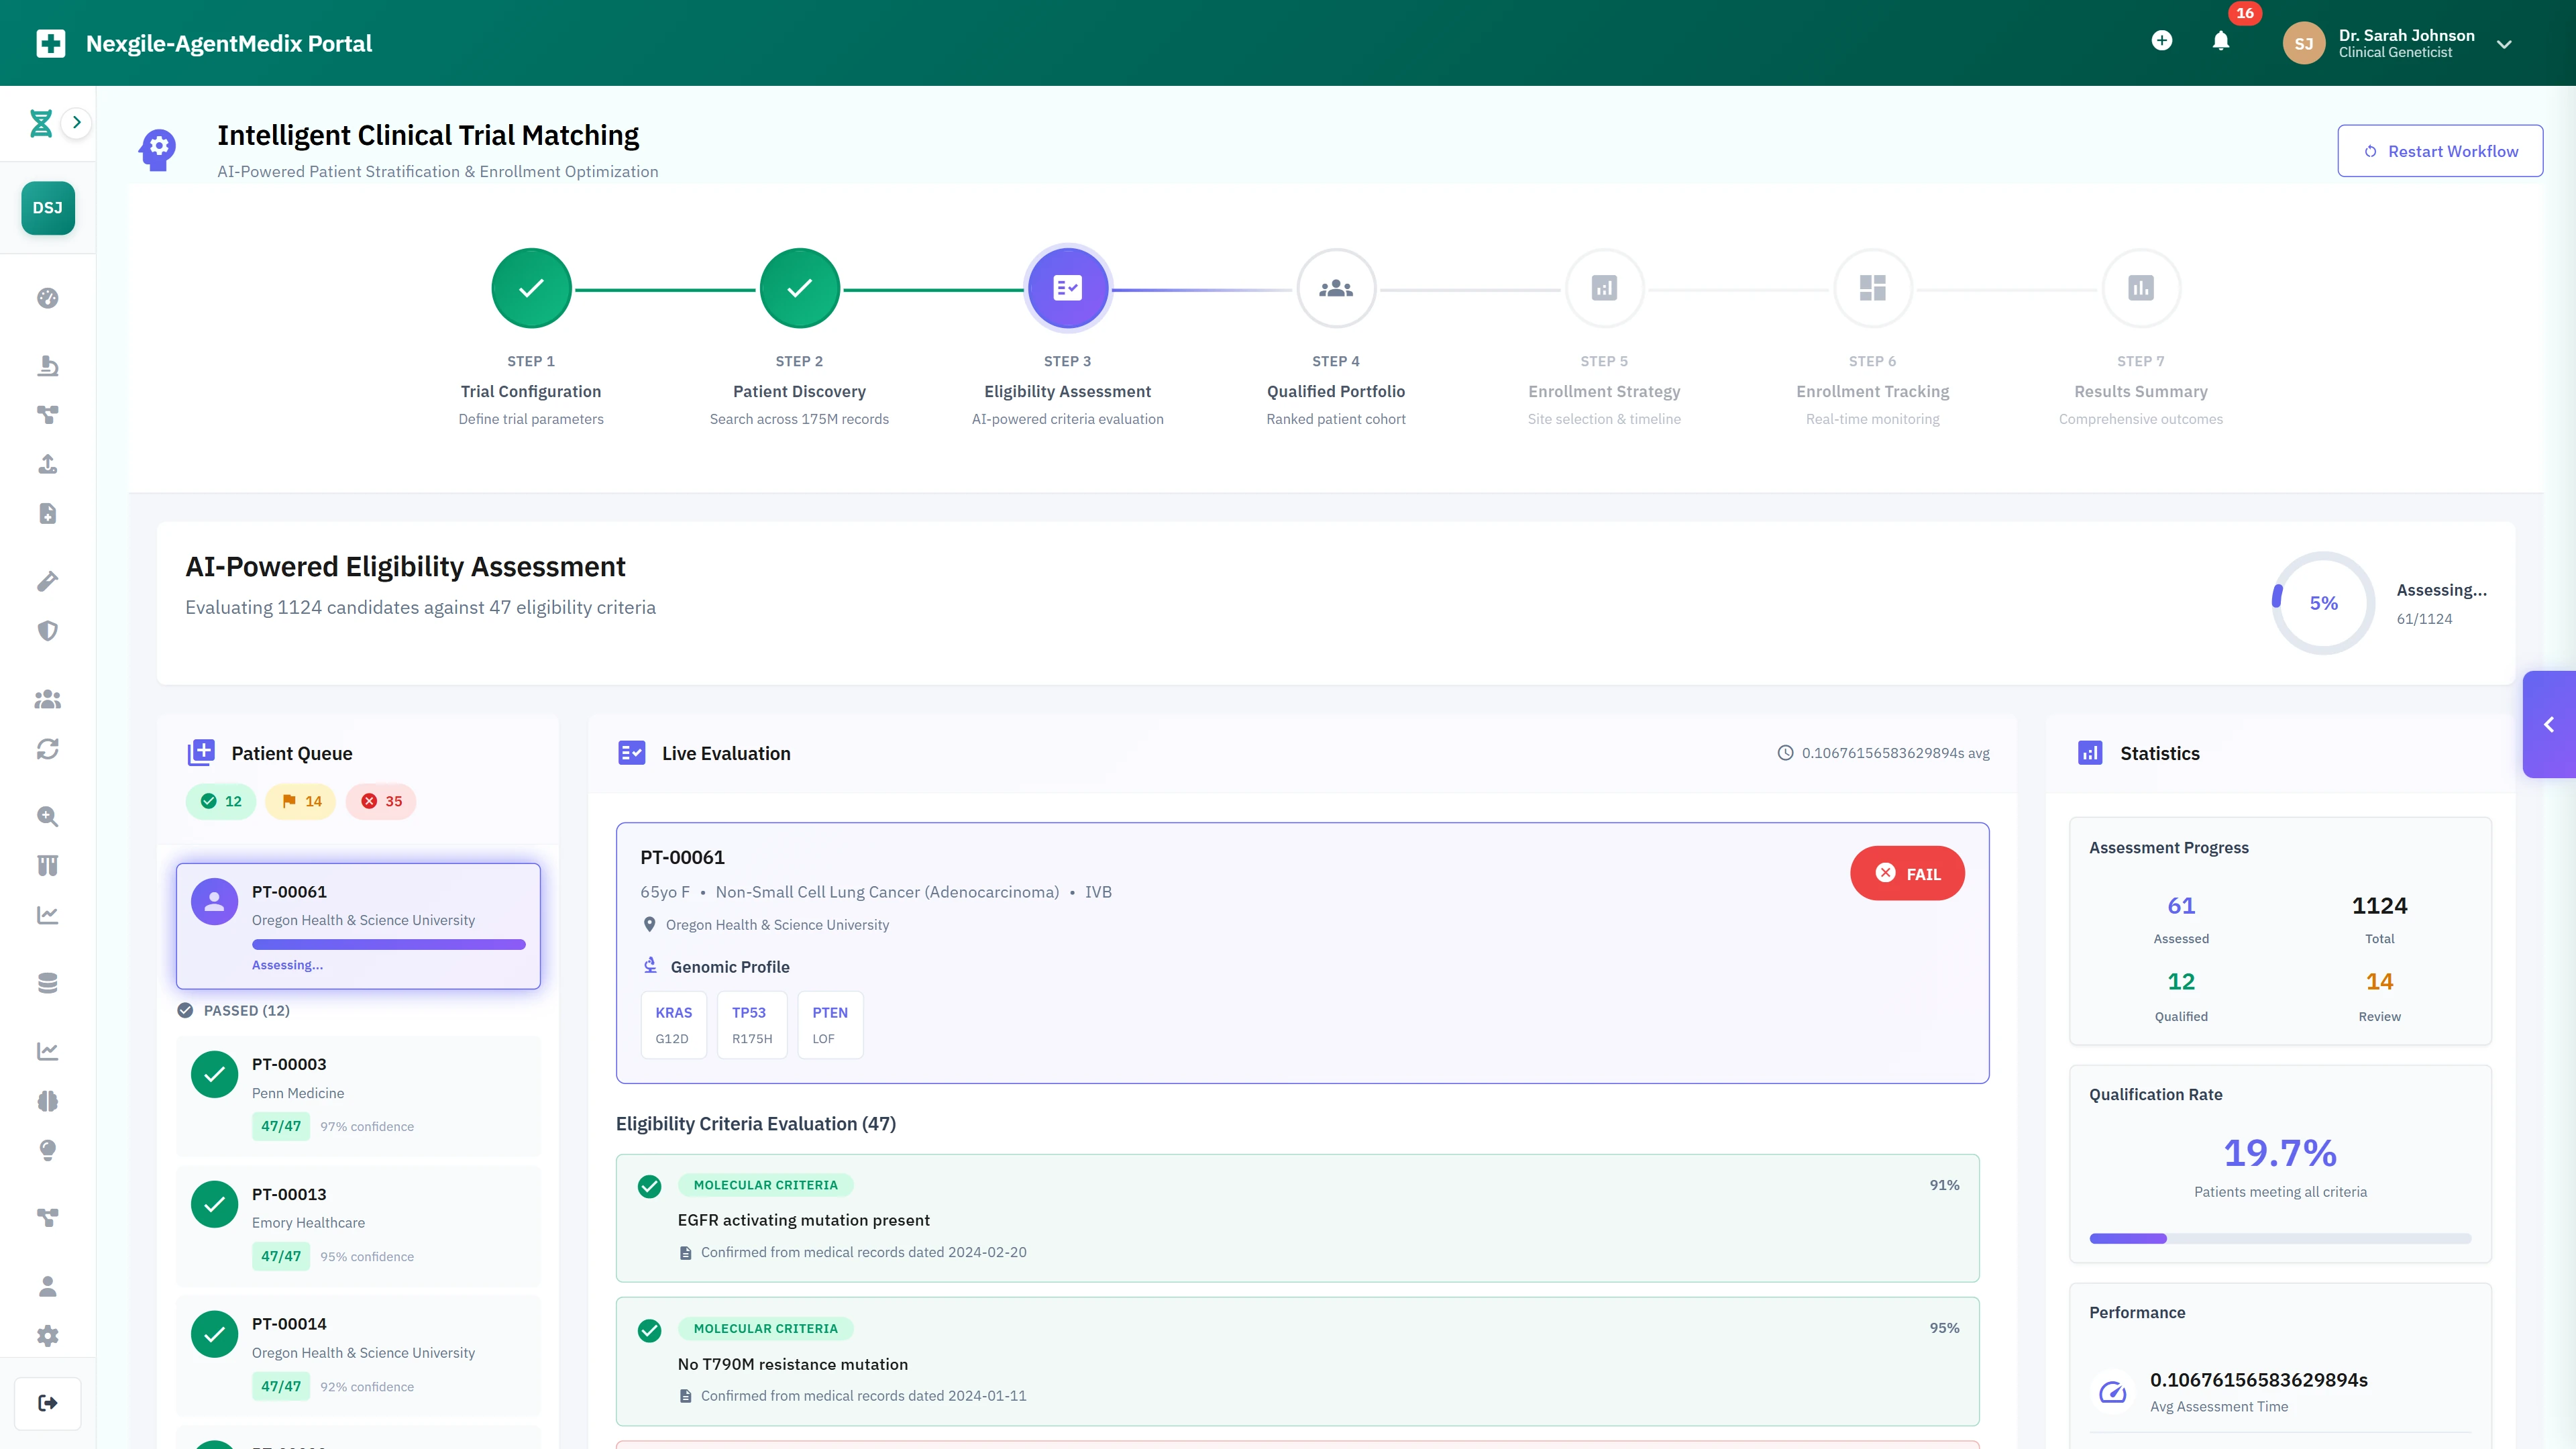Select the patients group icon in the sidebar

click(x=47, y=699)
